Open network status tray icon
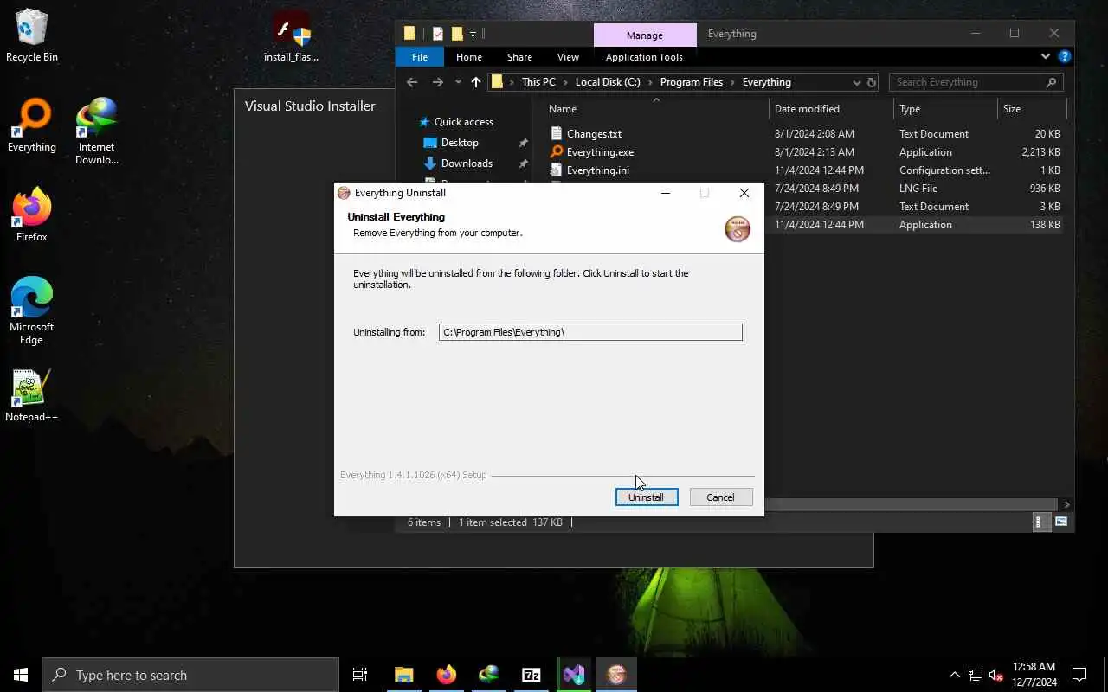 (x=976, y=675)
